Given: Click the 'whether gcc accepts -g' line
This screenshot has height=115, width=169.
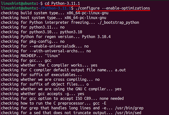Looking at the screenshot, I should [x=43, y=94].
